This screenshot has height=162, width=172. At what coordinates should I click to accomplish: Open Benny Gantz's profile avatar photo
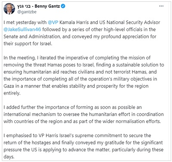[x=9, y=9]
